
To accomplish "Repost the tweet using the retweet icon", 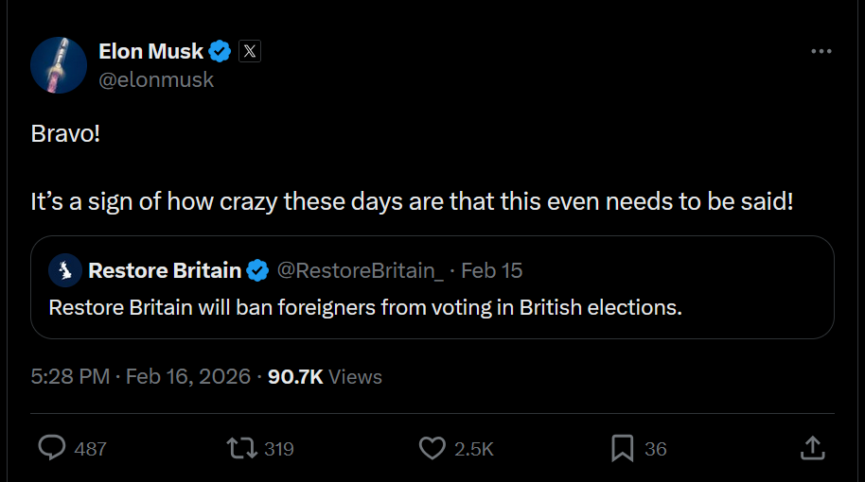I will click(x=242, y=448).
